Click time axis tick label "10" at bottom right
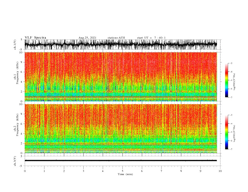This screenshot has height=192, width=248. click(x=220, y=171)
